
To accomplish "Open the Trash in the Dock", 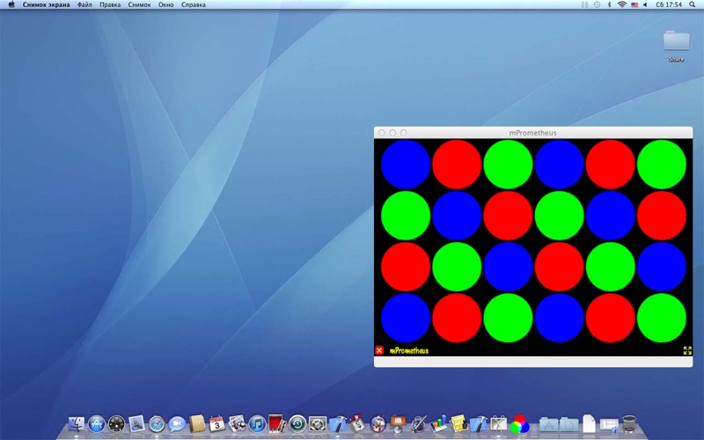I will click(x=629, y=423).
